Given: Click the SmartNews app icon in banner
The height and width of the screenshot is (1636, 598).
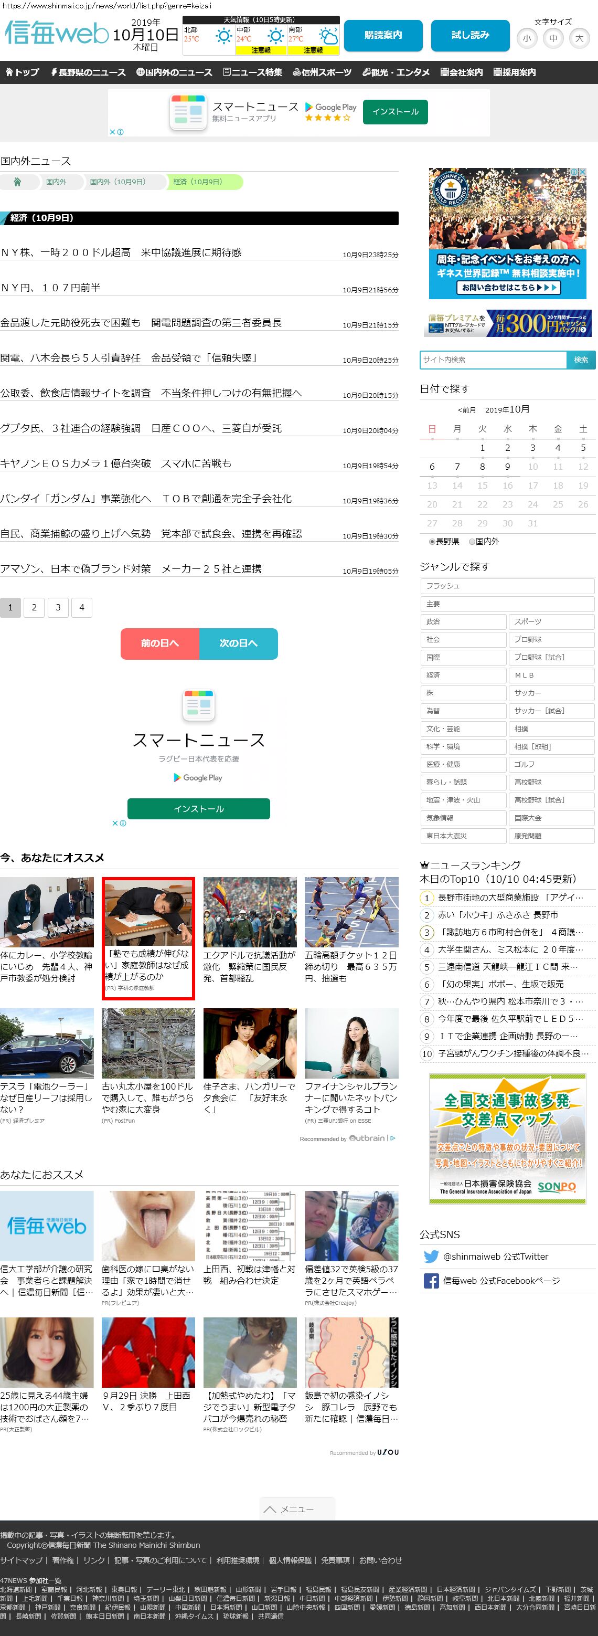Looking at the screenshot, I should click(x=188, y=112).
